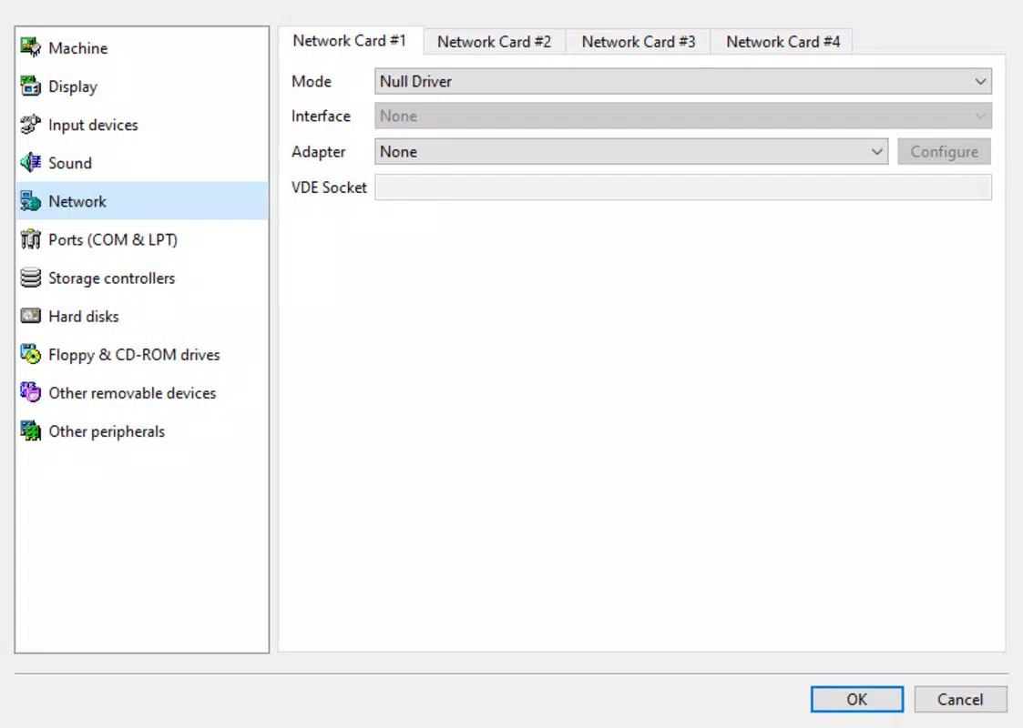This screenshot has width=1023, height=728.
Task: Click the Sound speaker icon
Action: (31, 163)
